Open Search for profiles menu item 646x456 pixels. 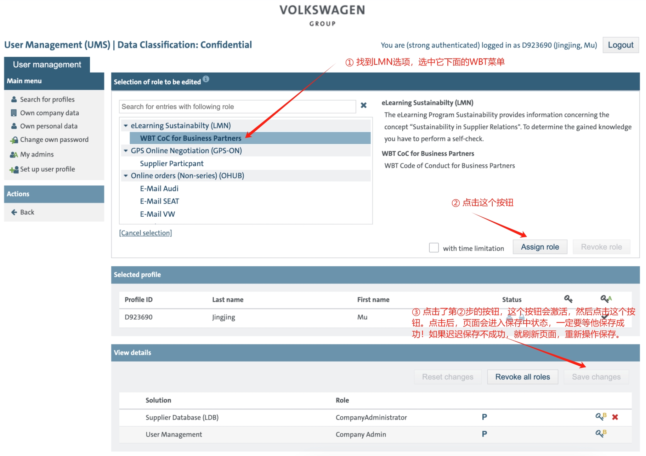[47, 99]
